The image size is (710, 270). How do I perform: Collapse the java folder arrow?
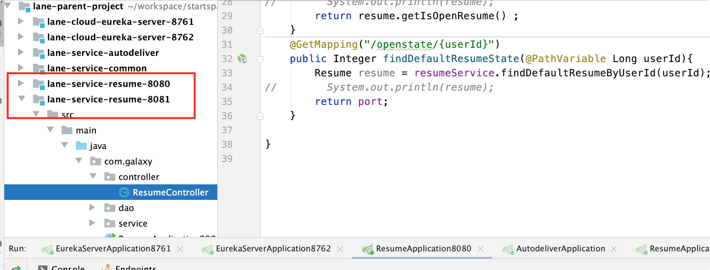point(65,145)
